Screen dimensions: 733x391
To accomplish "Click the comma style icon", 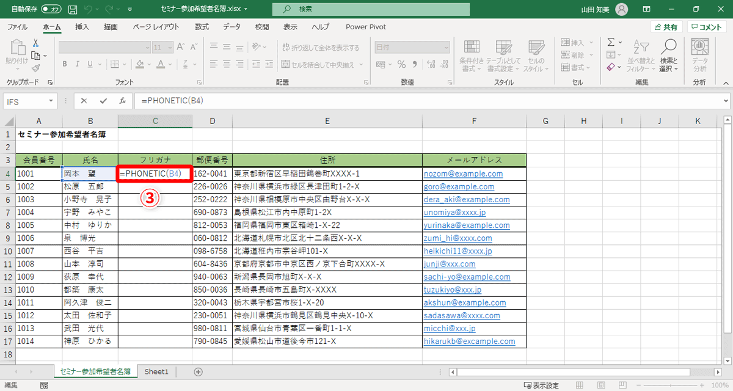I will [414, 63].
